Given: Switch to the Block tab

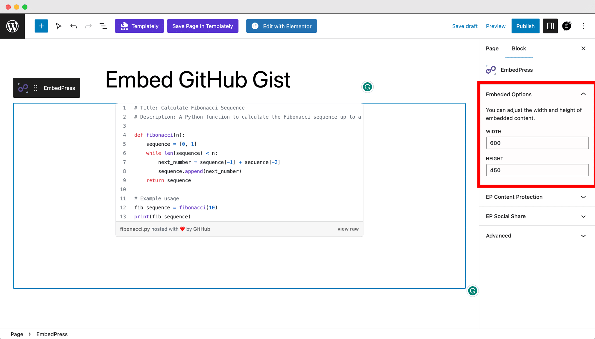Looking at the screenshot, I should pyautogui.click(x=519, y=48).
